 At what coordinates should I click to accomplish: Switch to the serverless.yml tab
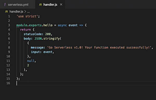click(17, 4)
